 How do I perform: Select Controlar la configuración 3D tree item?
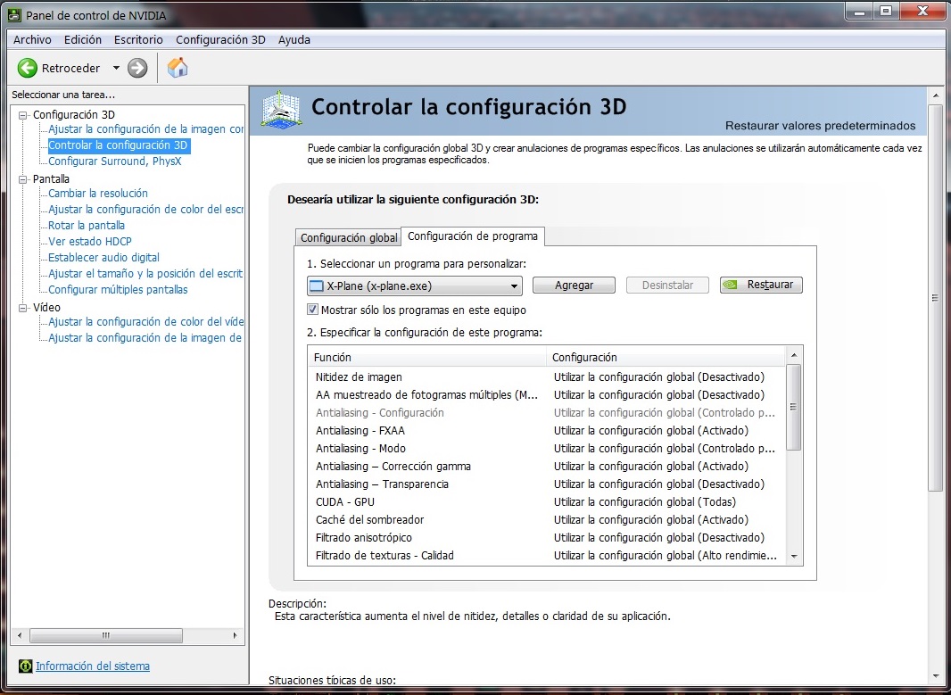119,145
